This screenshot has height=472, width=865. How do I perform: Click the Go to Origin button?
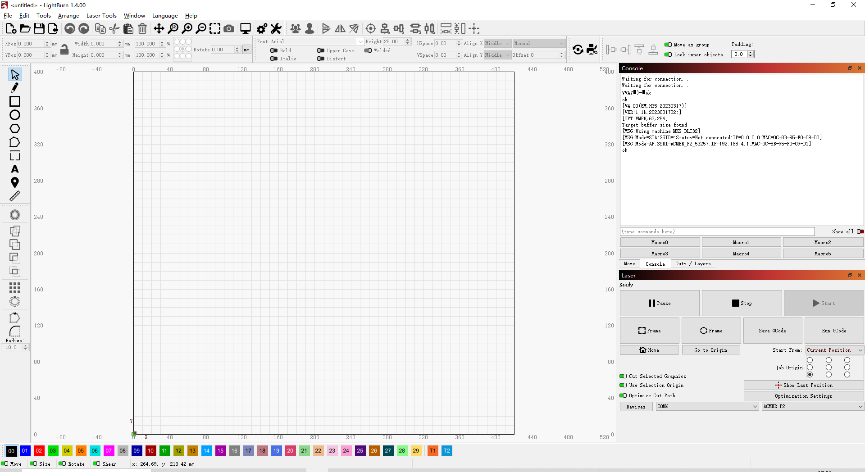(x=710, y=350)
